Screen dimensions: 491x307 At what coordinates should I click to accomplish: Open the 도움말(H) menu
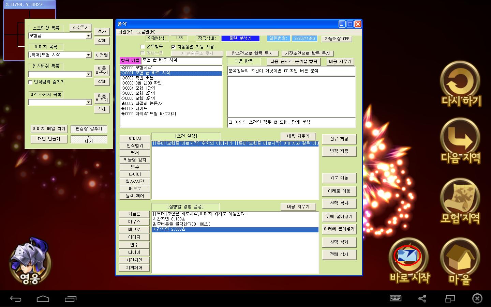coord(146,32)
